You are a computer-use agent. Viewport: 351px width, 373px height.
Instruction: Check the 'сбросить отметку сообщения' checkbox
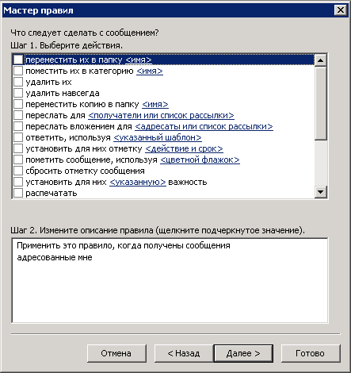click(18, 171)
